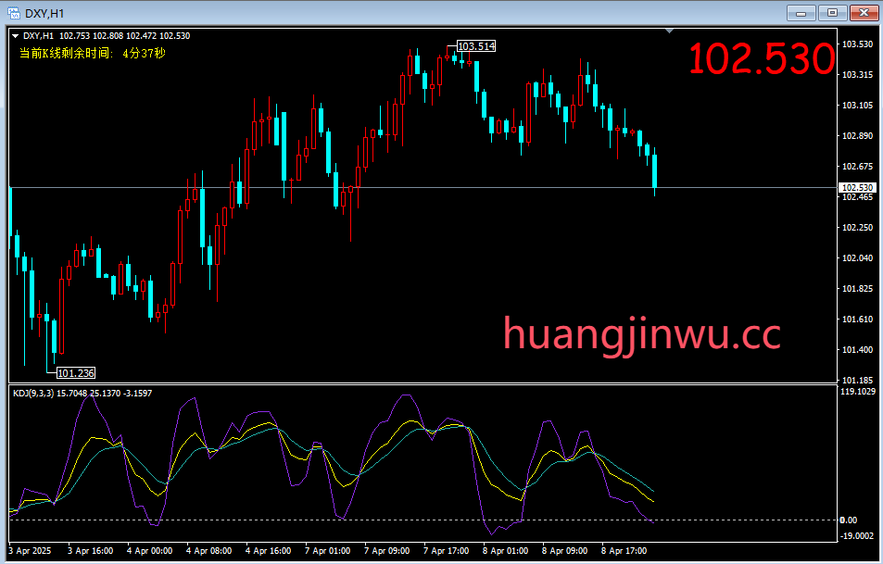Click the 8 Apr 17:00 time axis label
Image resolution: width=883 pixels, height=564 pixels.
pos(624,551)
